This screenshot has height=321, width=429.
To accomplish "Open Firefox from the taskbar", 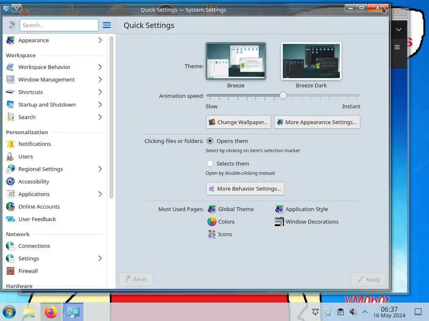I will click(51, 312).
